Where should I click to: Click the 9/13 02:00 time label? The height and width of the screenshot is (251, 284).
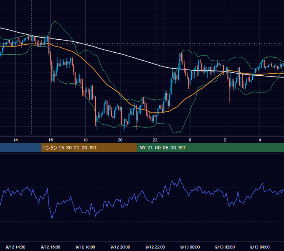pyautogui.click(x=225, y=247)
